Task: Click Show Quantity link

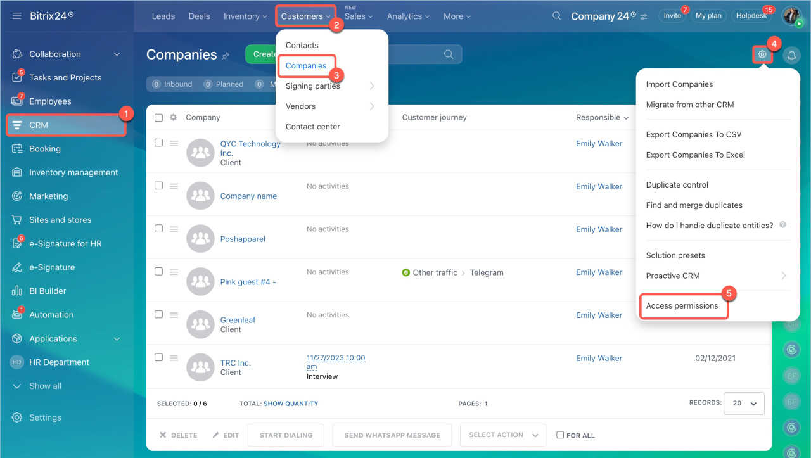Action: (291, 404)
